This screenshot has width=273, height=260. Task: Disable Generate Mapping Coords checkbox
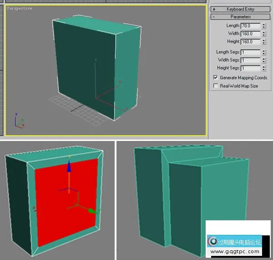pos(216,78)
